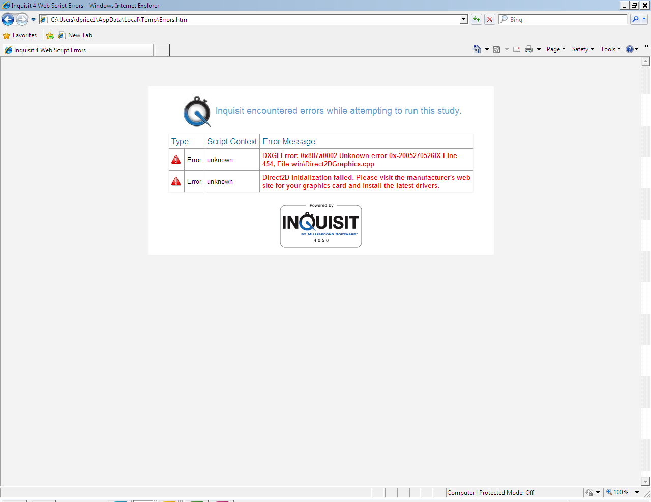Open the recent pages dropdown arrow

pyautogui.click(x=33, y=20)
